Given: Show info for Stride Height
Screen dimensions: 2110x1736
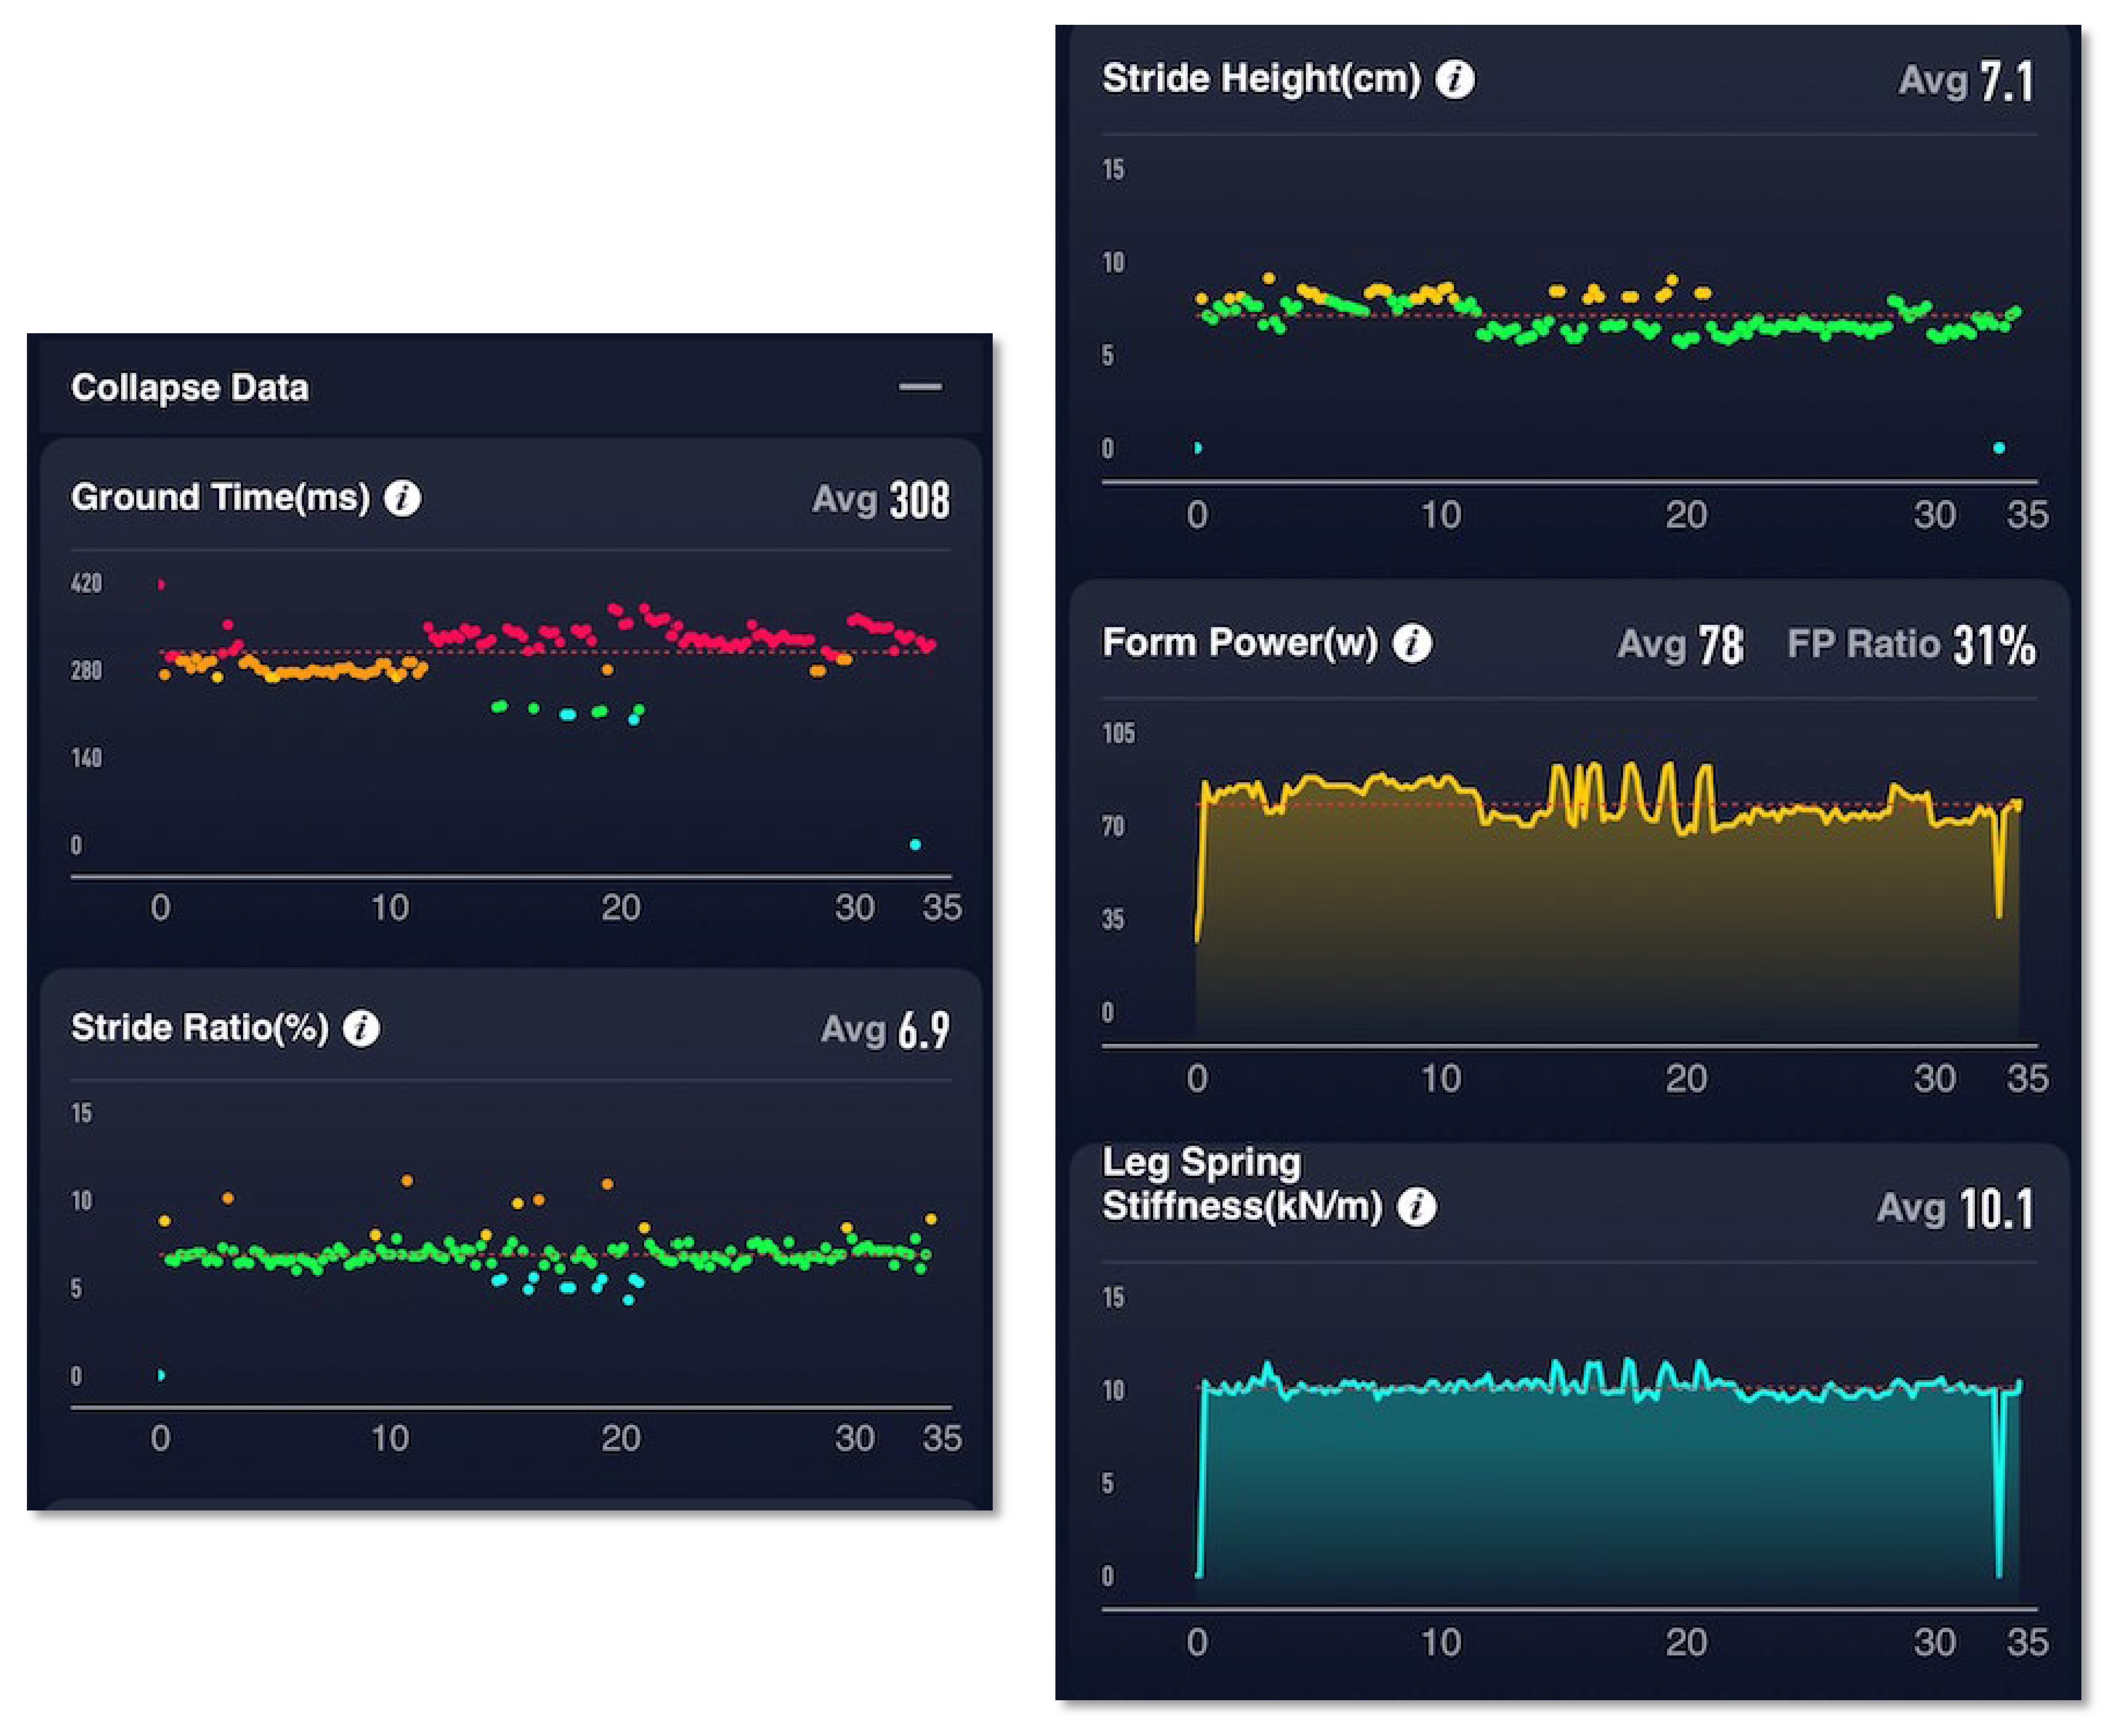Looking at the screenshot, I should pos(1455,79).
